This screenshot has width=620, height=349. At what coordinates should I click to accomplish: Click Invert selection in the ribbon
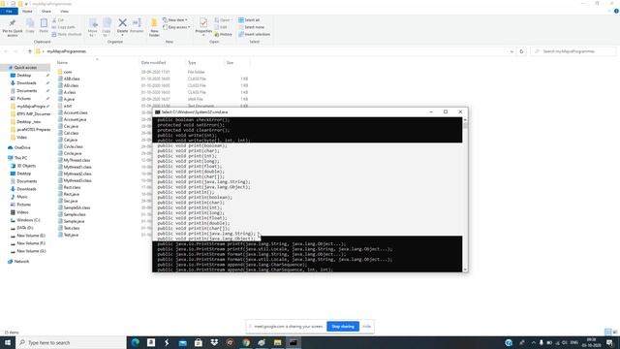click(x=254, y=34)
